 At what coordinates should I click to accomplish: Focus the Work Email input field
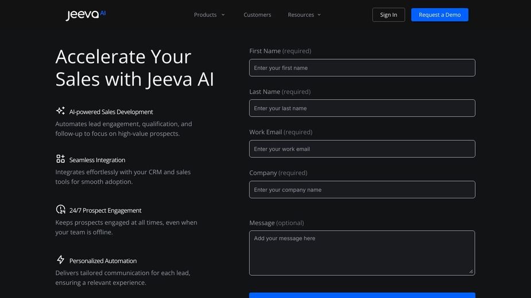pos(362,149)
